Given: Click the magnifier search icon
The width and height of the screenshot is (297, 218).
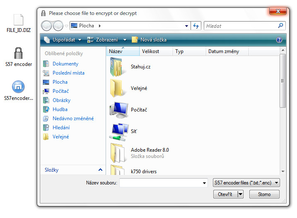Looking at the screenshot, I should pos(280,25).
